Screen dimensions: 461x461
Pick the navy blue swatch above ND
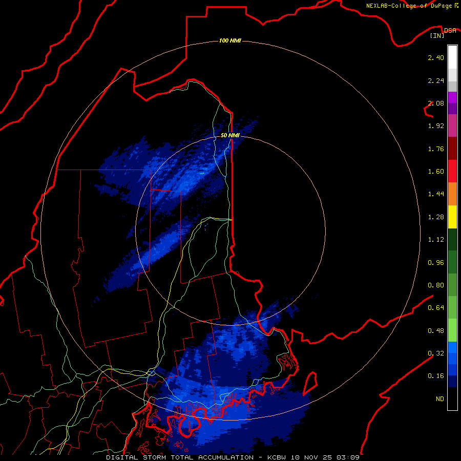point(452,382)
